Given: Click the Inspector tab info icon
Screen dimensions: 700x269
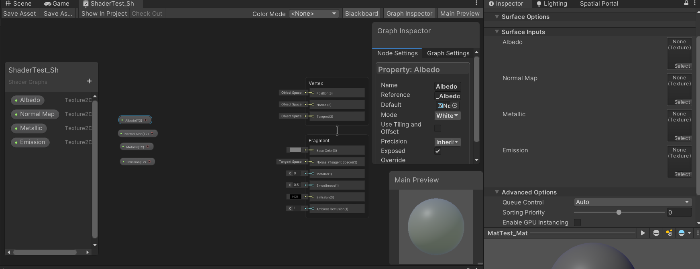Looking at the screenshot, I should pyautogui.click(x=491, y=4).
